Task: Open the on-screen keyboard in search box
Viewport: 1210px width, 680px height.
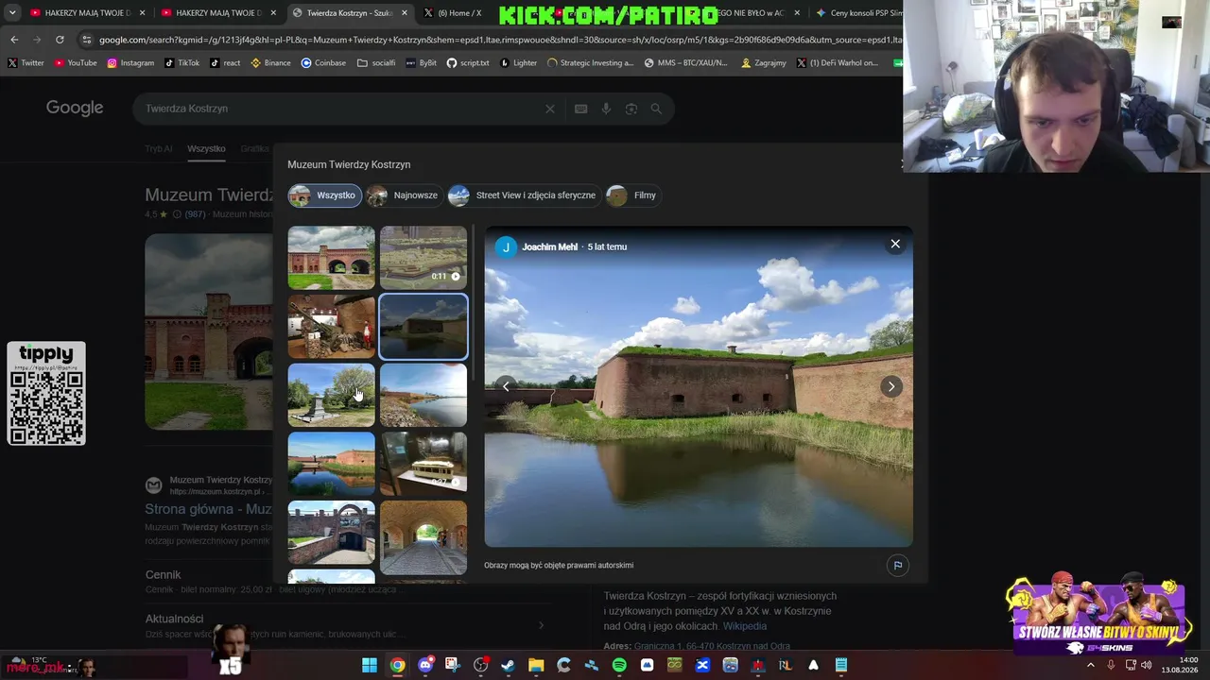Action: tap(581, 109)
